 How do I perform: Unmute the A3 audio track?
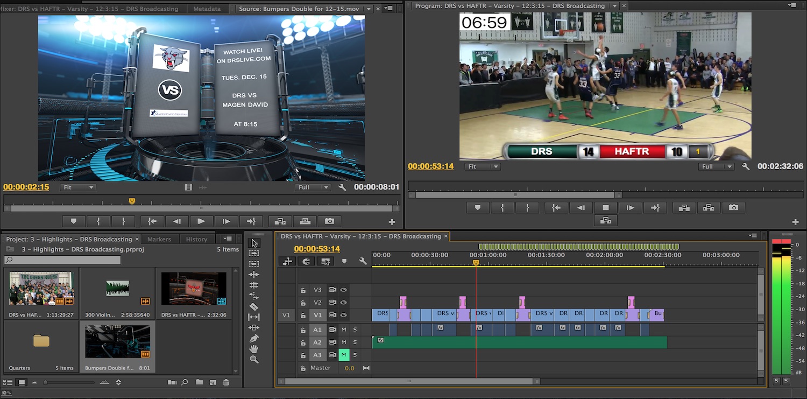point(344,355)
